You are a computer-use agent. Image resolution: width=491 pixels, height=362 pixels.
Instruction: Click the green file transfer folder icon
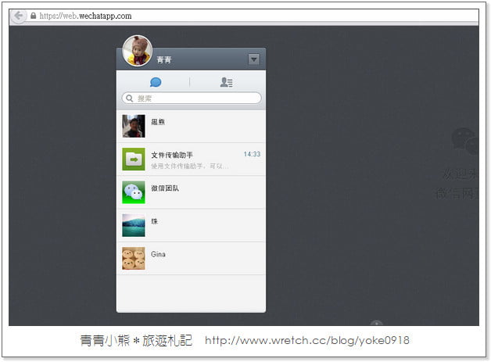point(134,159)
